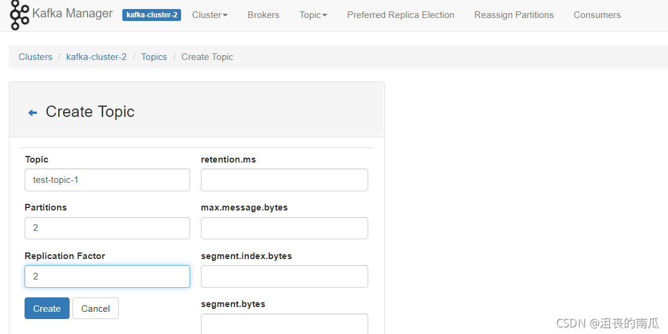Viewport: 668px width, 334px height.
Task: Click the segment.bytes label
Action: tap(233, 304)
